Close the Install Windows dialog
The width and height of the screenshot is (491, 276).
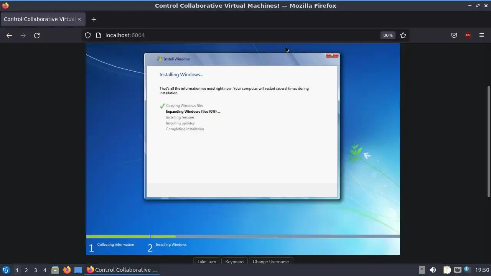[332, 55]
